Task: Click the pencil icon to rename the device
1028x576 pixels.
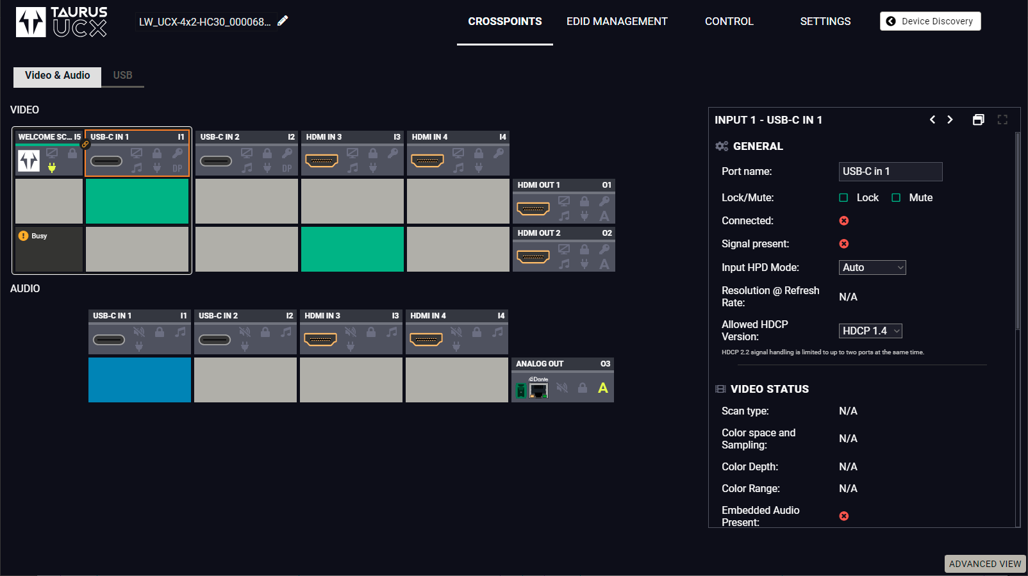Action: 283,21
